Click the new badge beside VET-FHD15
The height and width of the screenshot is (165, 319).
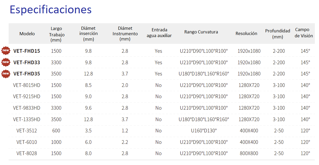pyautogui.click(x=5, y=51)
